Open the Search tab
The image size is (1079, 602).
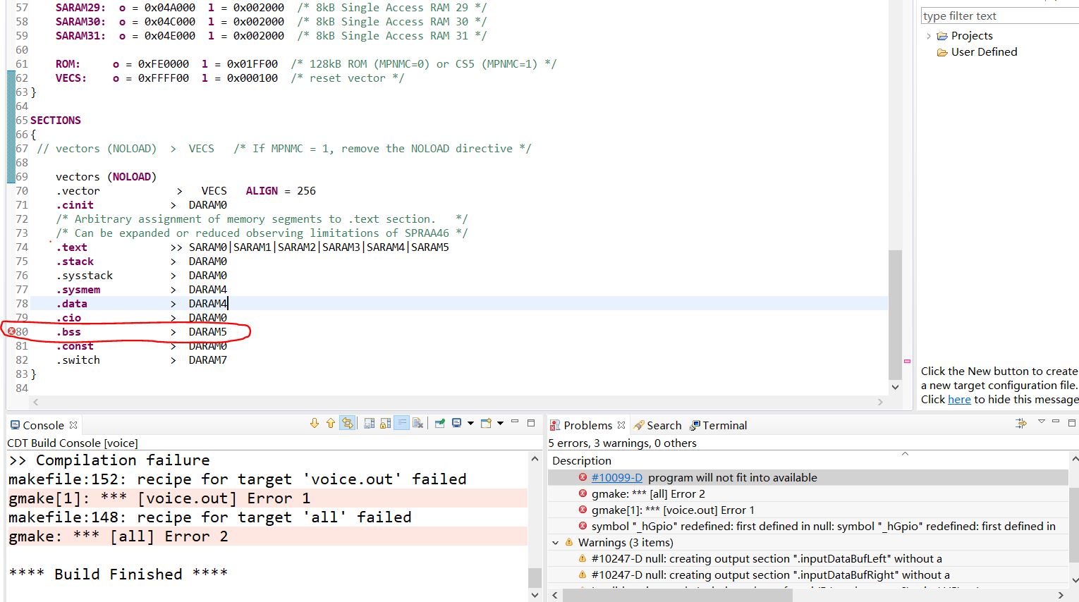coord(657,425)
